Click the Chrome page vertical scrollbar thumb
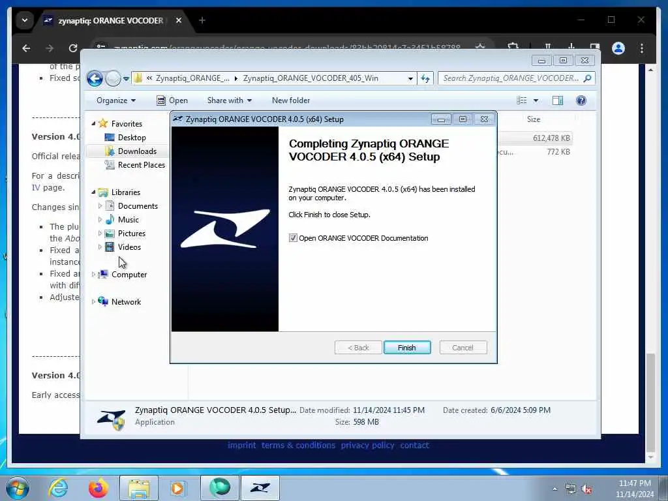The image size is (668, 501). point(650,402)
